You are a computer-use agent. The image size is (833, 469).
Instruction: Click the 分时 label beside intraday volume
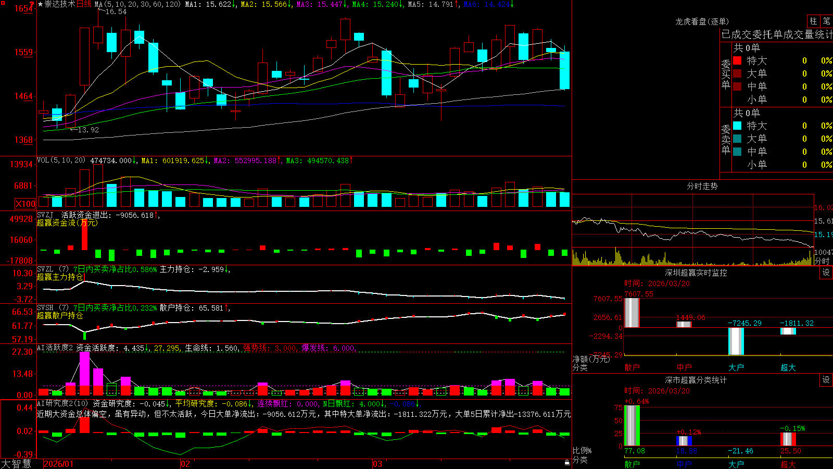pyautogui.click(x=822, y=261)
